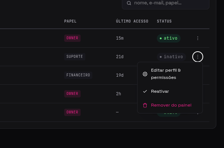Select Reativar from the menu
This screenshot has width=224, height=148.
pos(170,91)
